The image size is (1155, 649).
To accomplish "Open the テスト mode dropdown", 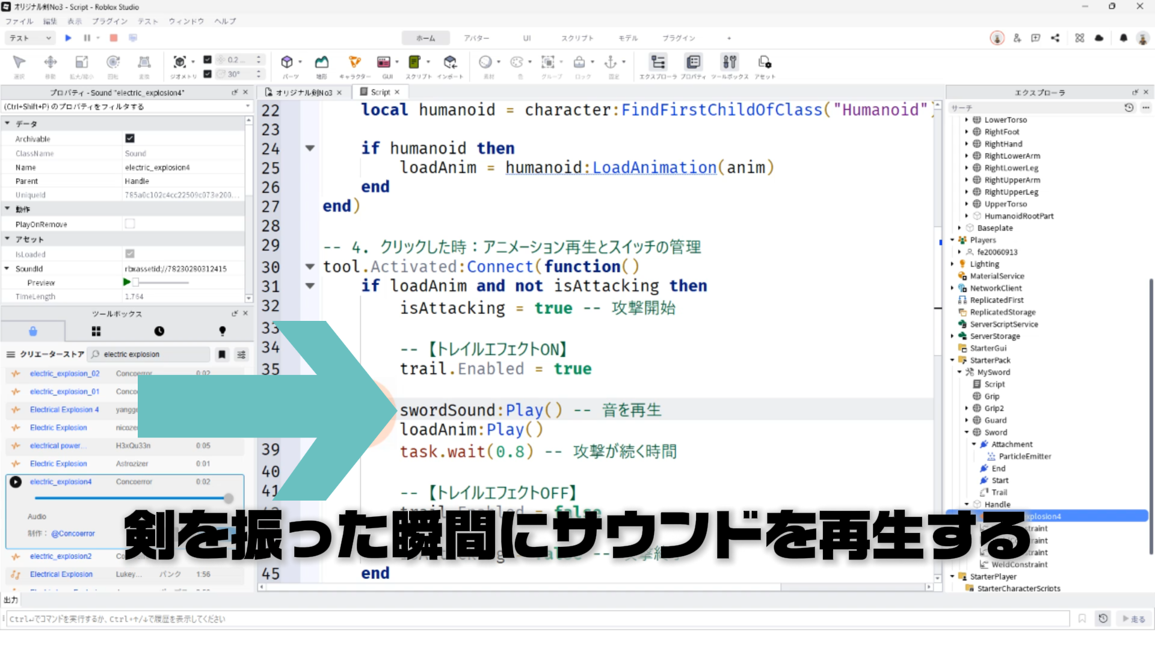I will click(x=30, y=38).
